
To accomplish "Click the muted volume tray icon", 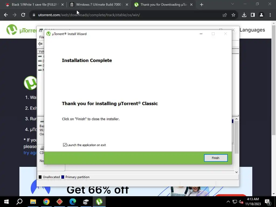I will [241, 202].
